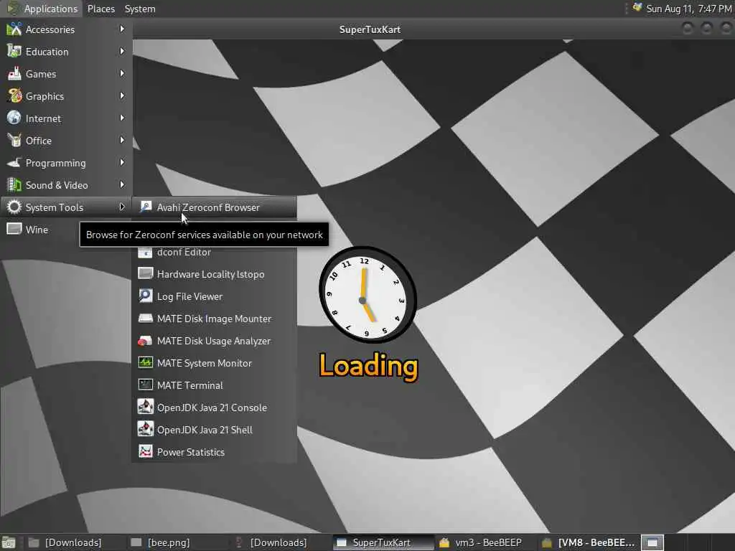The width and height of the screenshot is (735, 551).
Task: Click the show desktop icon in bottom panel
Action: click(9, 542)
